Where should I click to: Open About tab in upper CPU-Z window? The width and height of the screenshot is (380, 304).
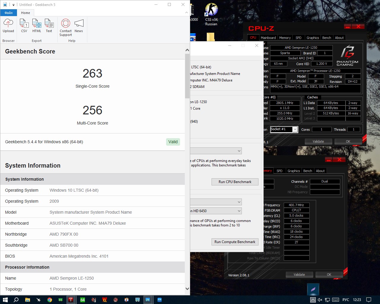[x=339, y=38]
